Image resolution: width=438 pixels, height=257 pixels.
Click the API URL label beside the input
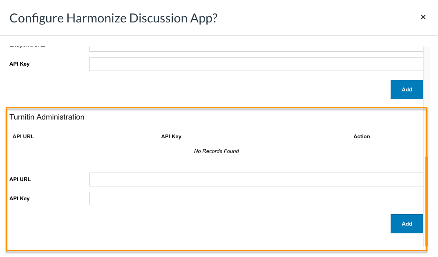pos(20,179)
